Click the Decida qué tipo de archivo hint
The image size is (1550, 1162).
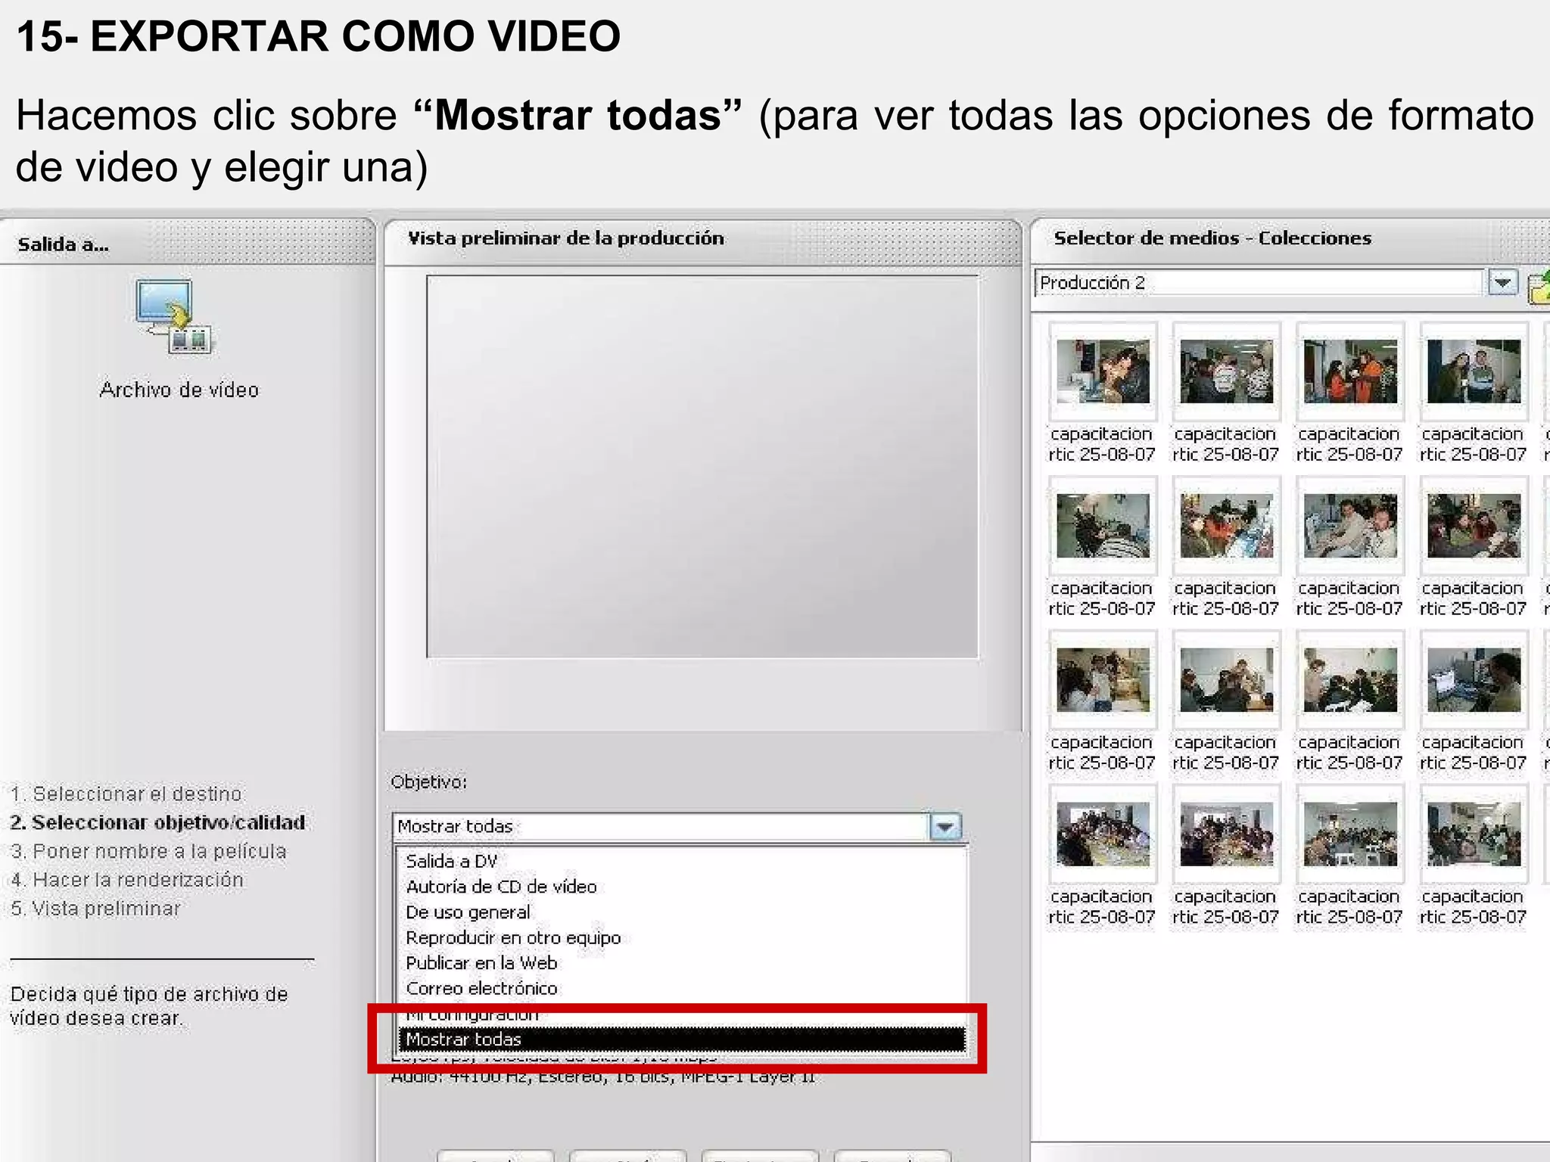[x=149, y=1005]
